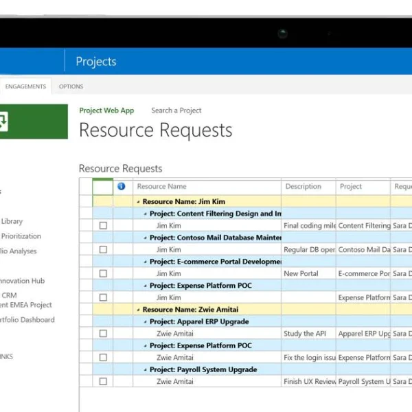Check Jim Kim Expense Platform row checkbox

coord(103,297)
